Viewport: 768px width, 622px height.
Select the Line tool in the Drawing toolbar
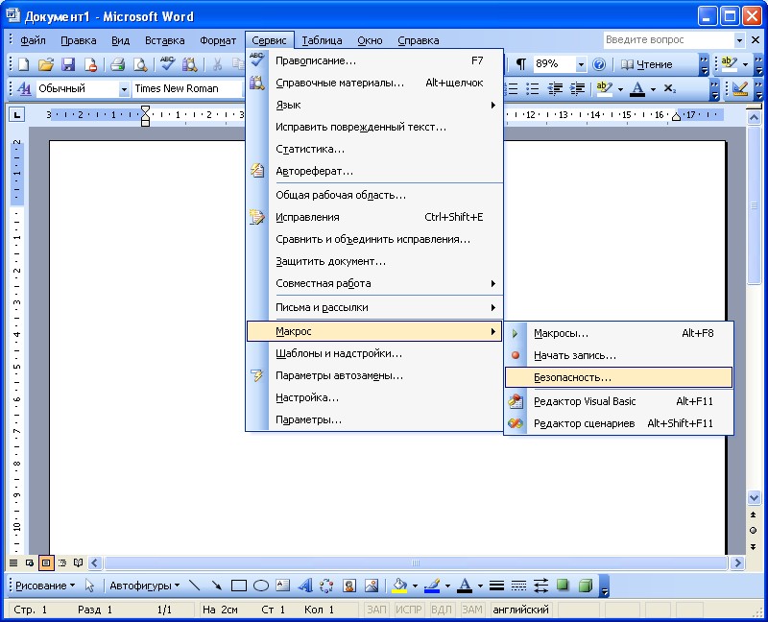point(195,586)
